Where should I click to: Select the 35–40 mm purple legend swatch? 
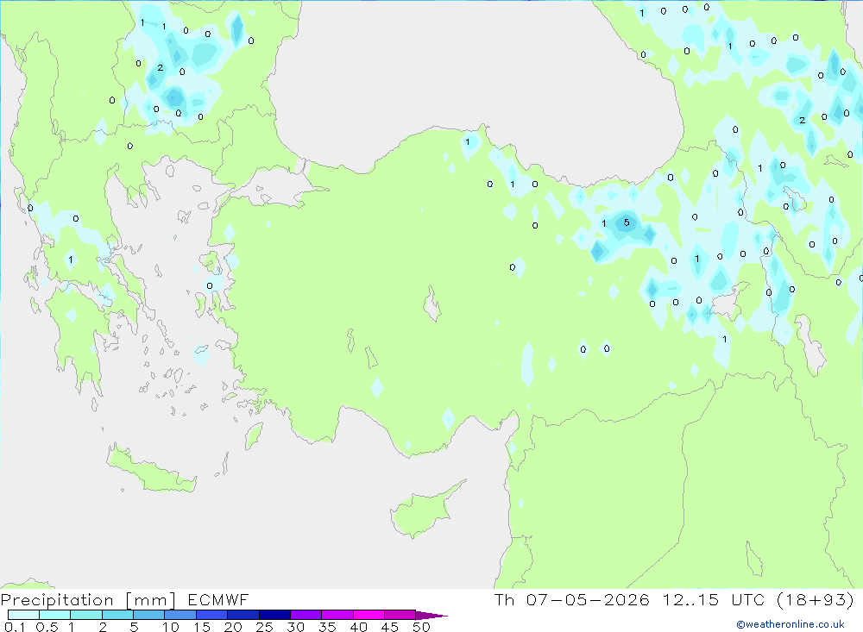tap(337, 615)
